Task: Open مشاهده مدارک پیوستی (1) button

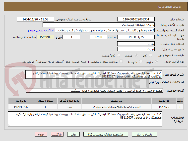Action: tap(106, 135)
